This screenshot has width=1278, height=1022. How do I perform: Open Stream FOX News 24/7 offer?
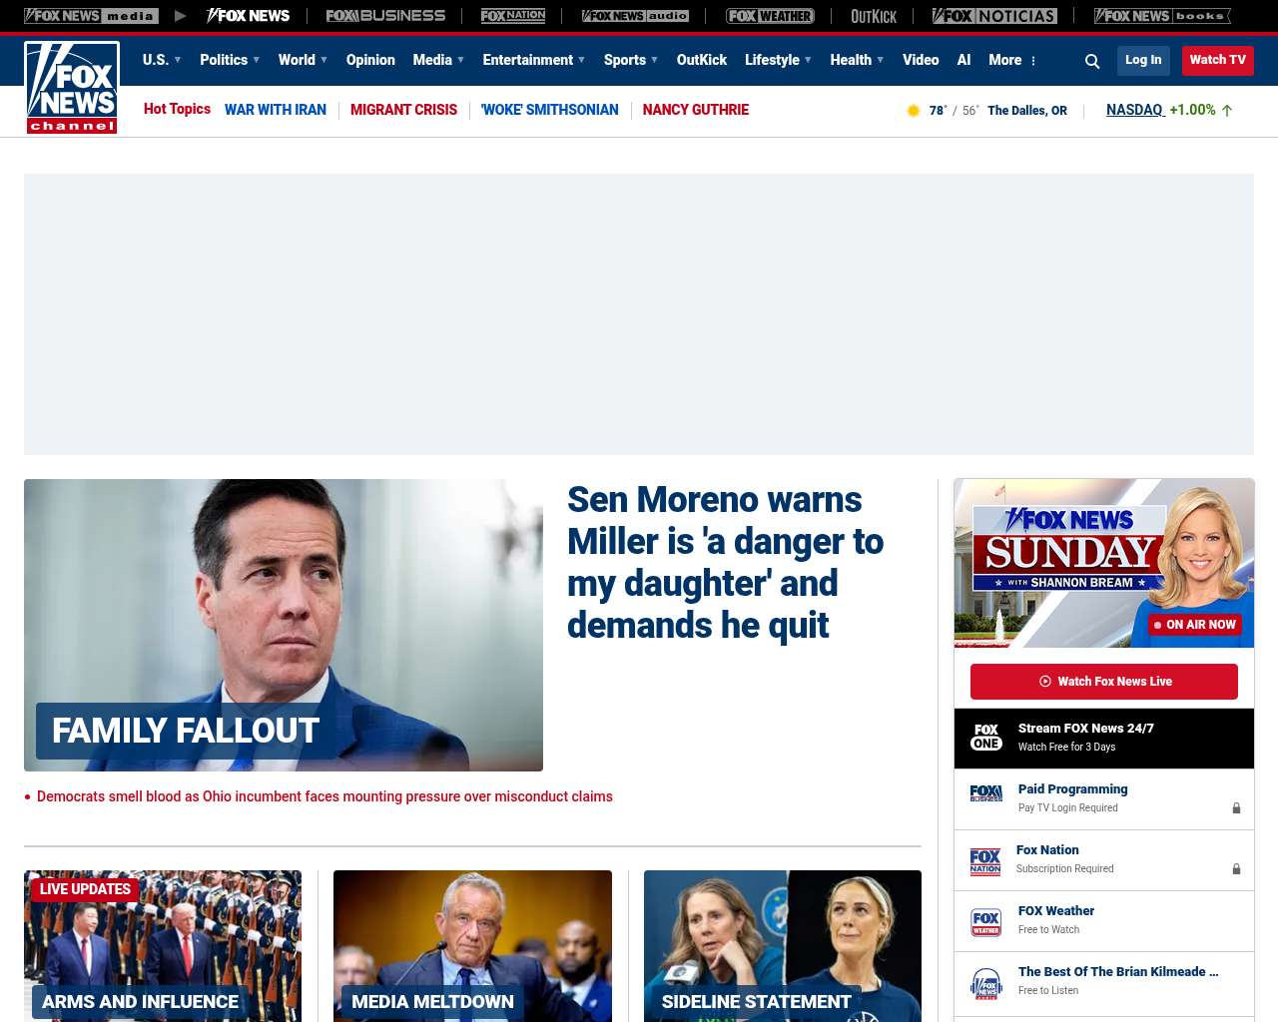1104,739
